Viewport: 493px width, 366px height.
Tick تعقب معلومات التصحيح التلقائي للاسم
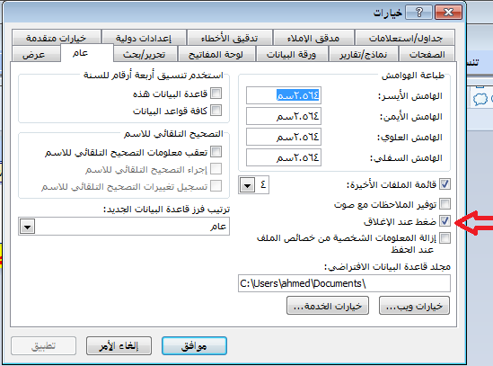[x=216, y=151]
